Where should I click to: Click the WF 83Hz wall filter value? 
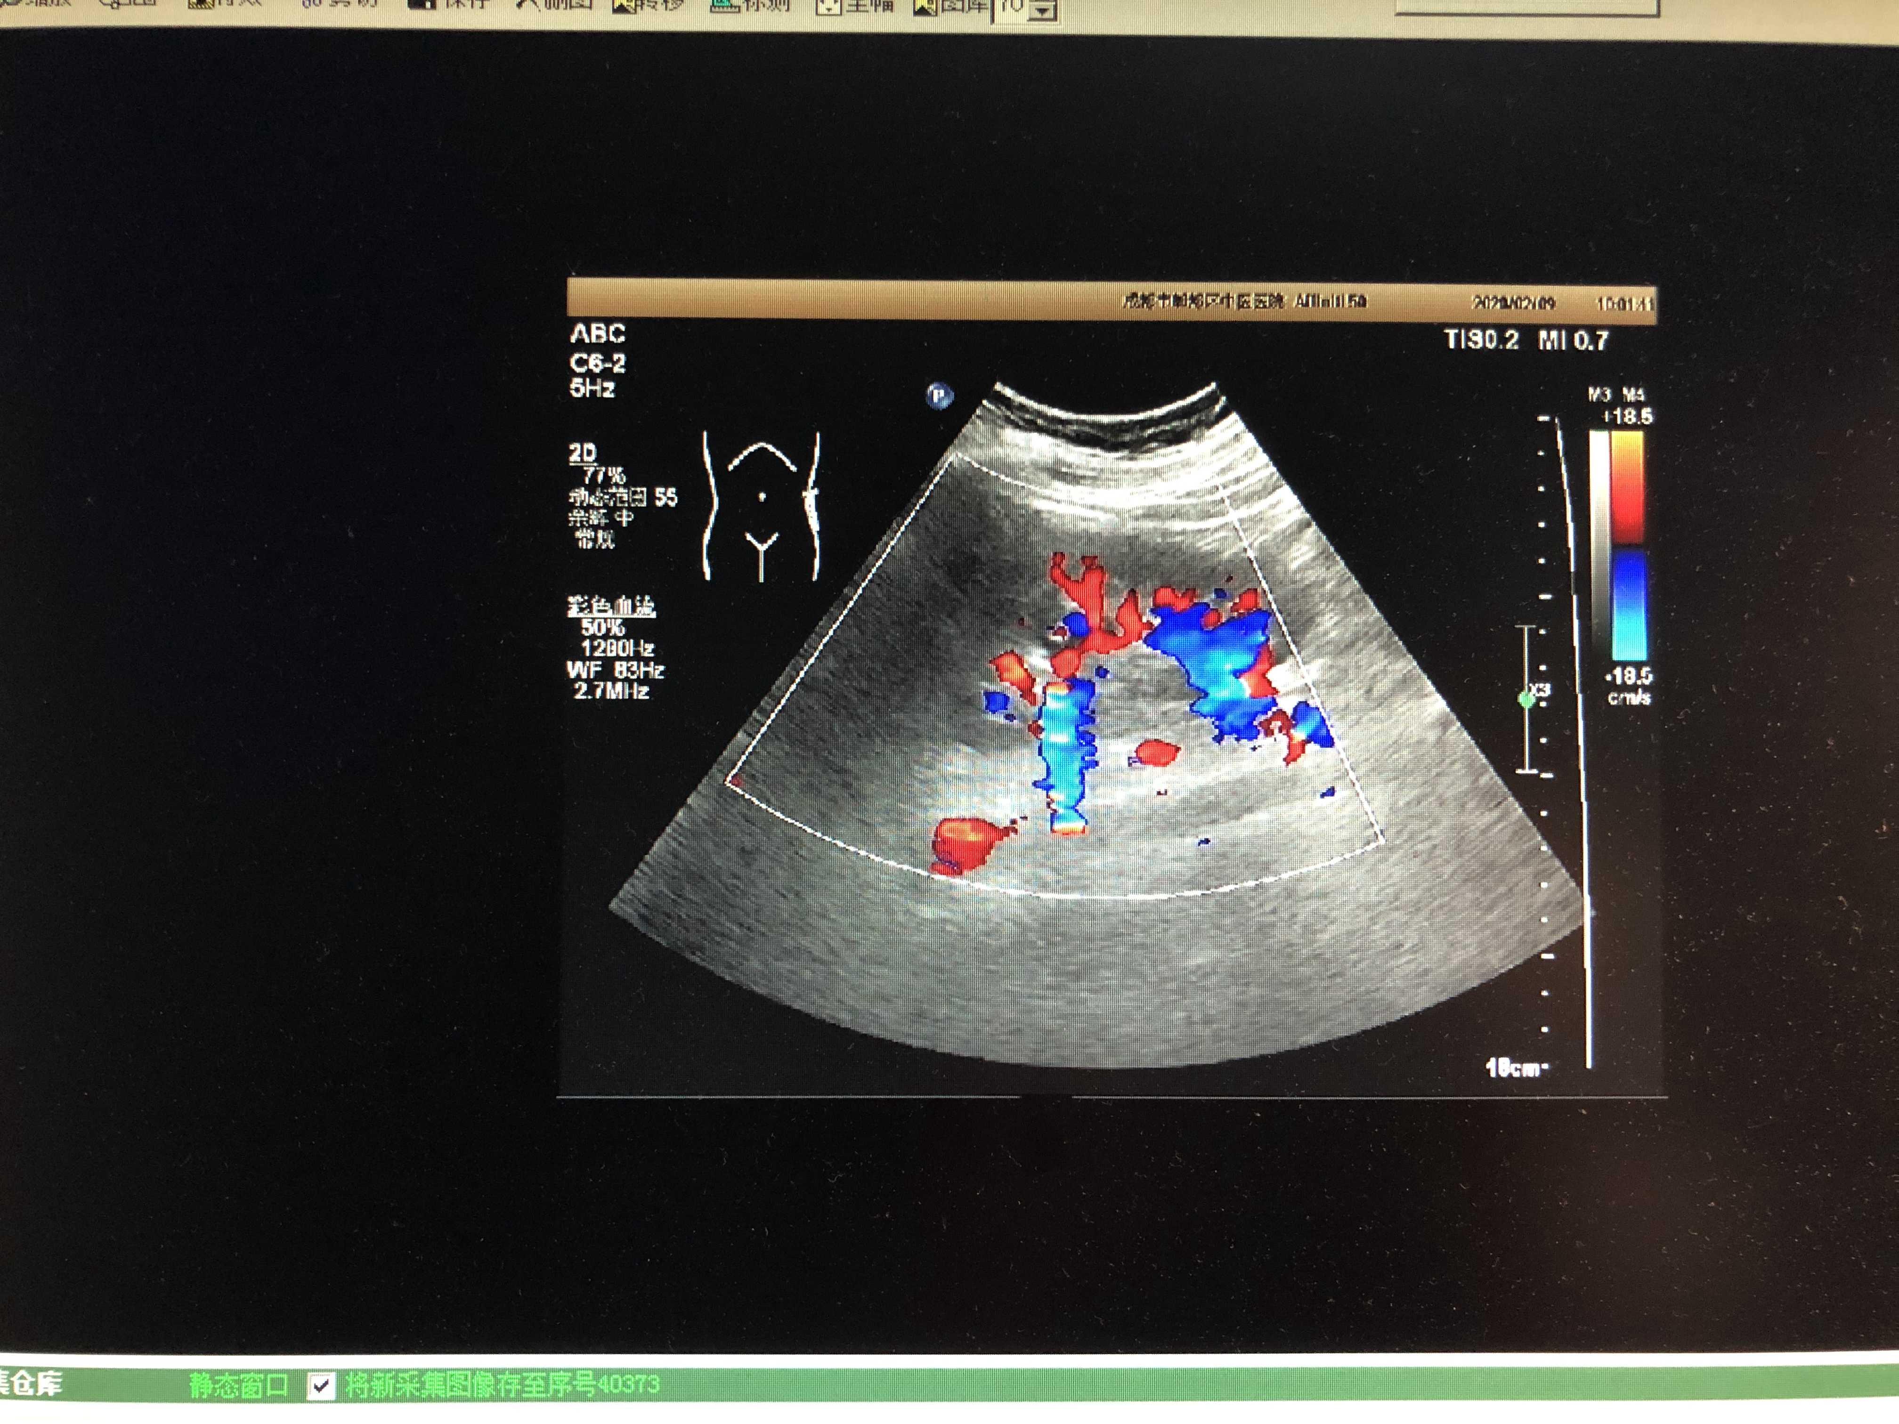[616, 670]
